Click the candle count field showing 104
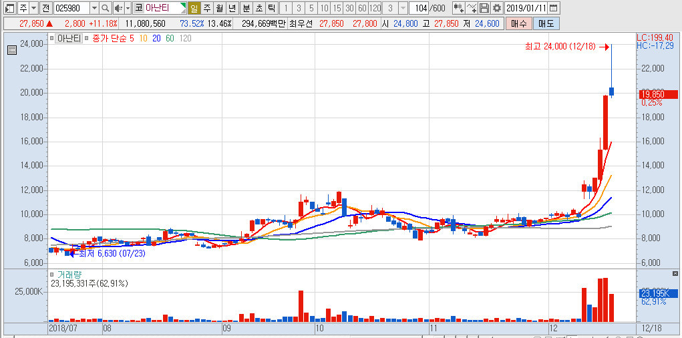 tap(419, 8)
